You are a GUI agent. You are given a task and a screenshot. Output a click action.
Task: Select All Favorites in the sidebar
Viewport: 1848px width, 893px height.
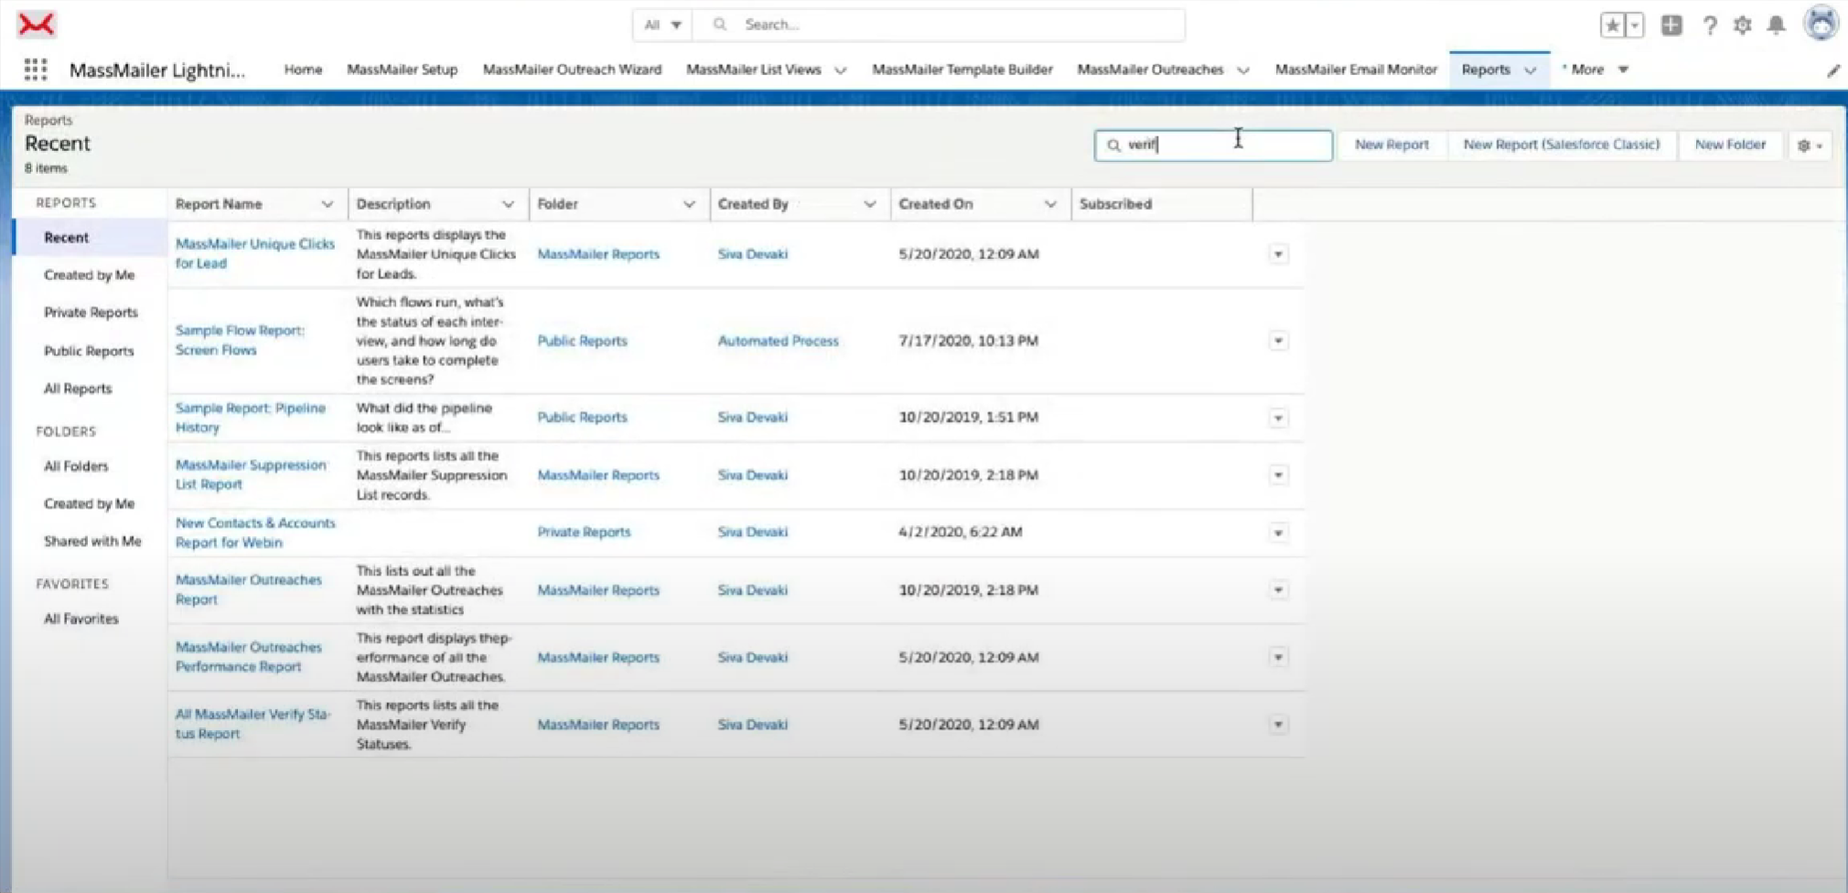[x=81, y=619]
